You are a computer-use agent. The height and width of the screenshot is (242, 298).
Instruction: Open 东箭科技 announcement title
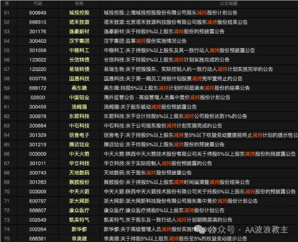pyautogui.click(x=175, y=116)
